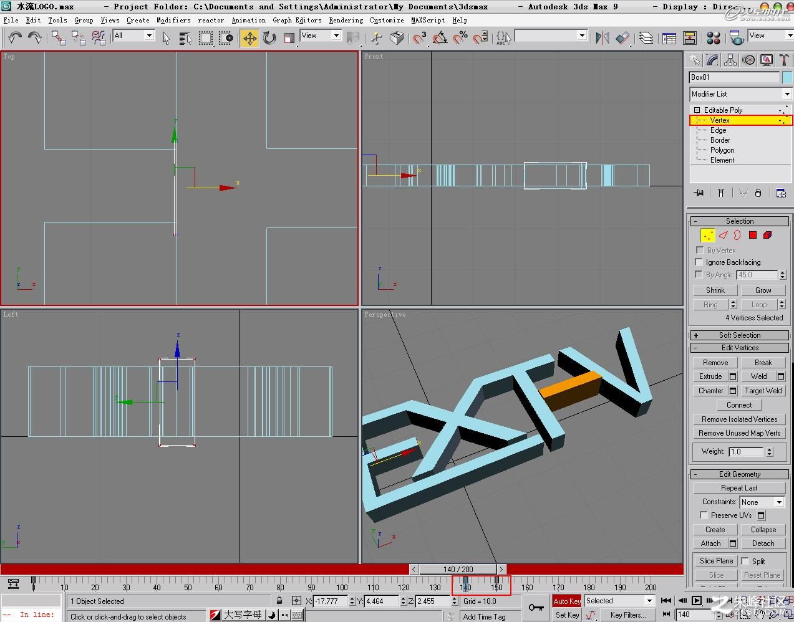Collapse the Editable Poly tree node

[x=697, y=110]
